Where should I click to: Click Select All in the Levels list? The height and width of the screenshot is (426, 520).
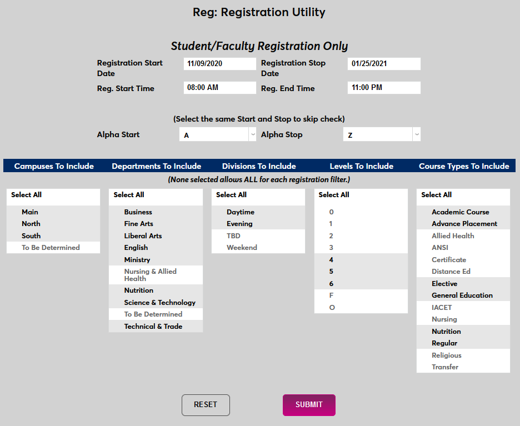(x=334, y=194)
